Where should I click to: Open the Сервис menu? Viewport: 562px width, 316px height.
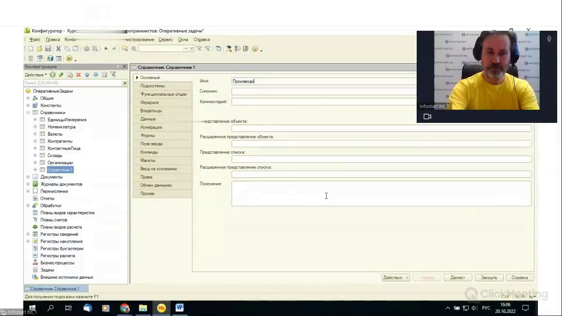(x=166, y=39)
